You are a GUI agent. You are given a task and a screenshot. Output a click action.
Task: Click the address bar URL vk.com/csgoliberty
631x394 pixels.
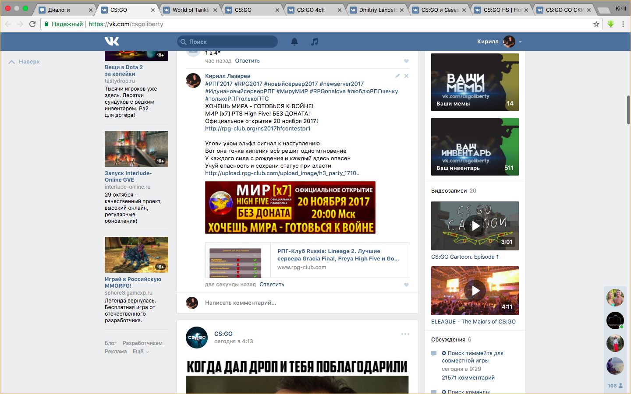point(126,24)
